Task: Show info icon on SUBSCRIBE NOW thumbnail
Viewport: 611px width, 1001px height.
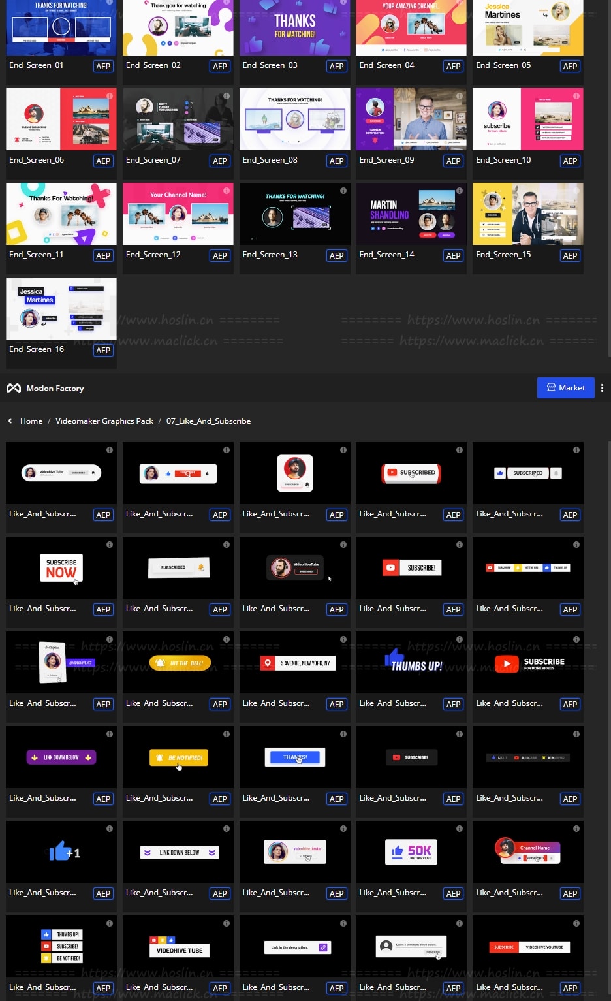Action: 110,544
